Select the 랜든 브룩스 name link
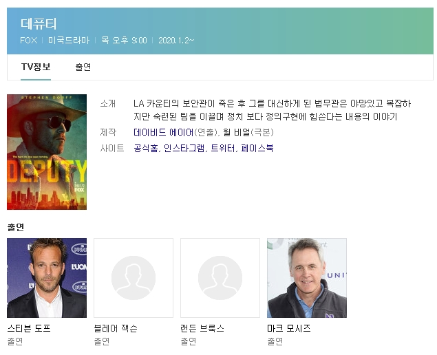 (202, 328)
